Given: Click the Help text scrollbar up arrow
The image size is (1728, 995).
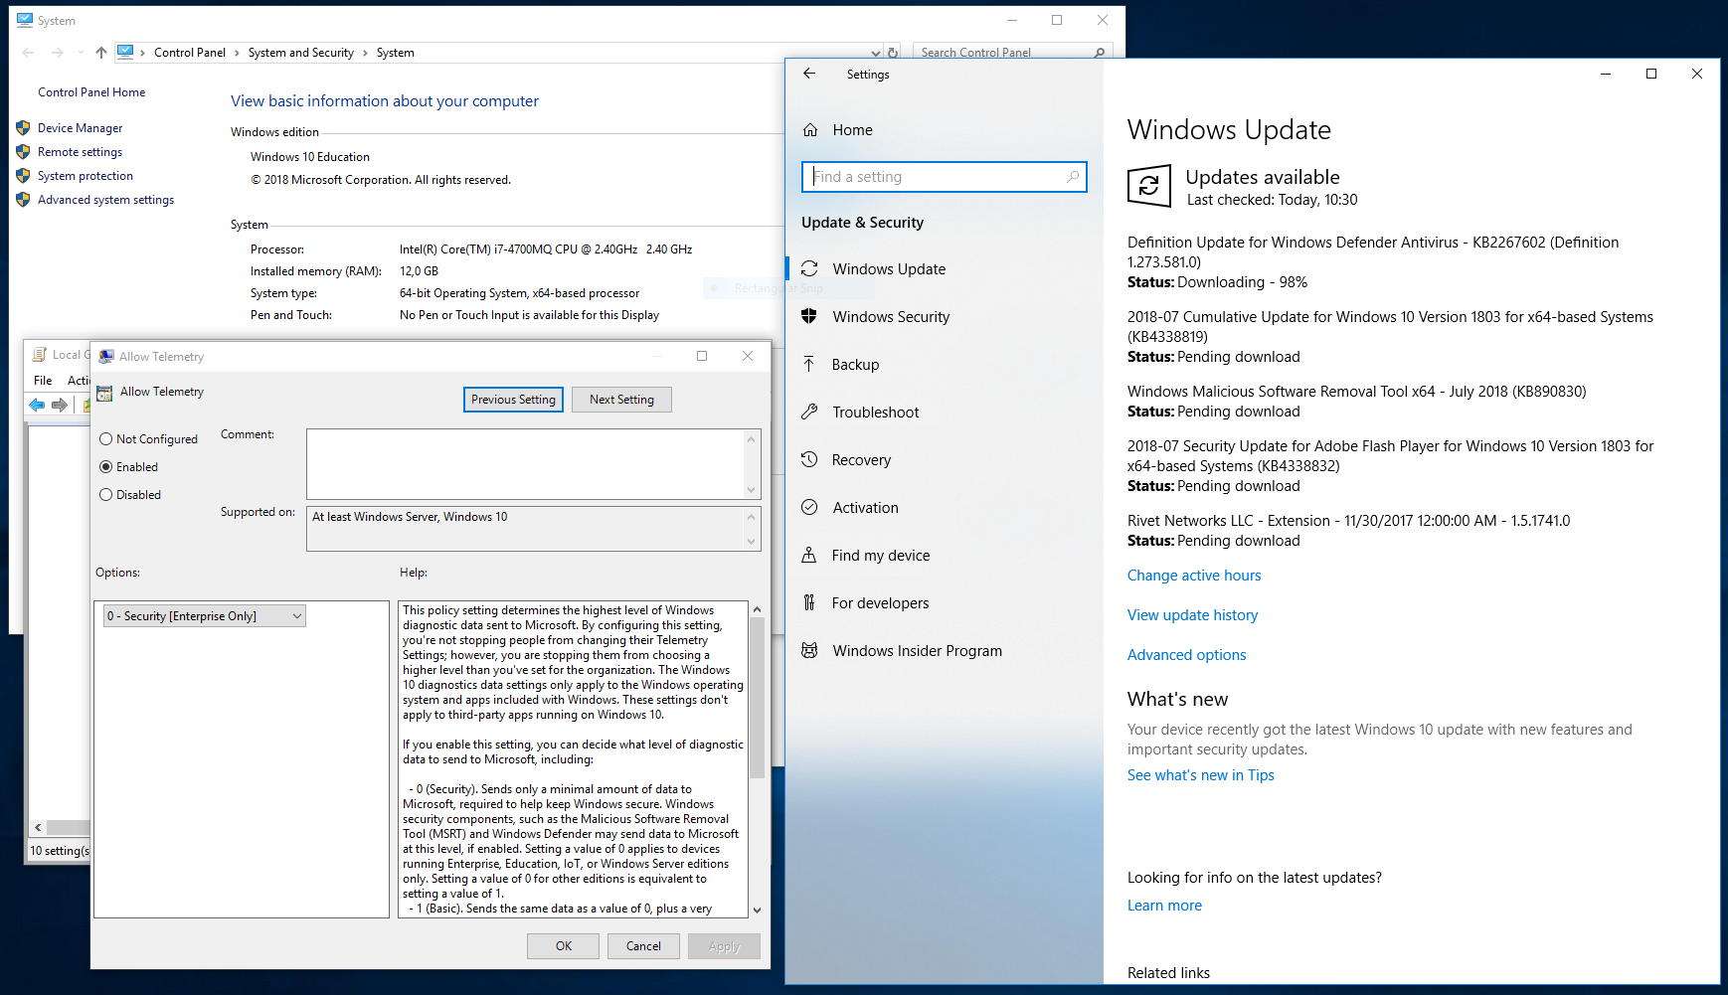Looking at the screenshot, I should point(757,609).
